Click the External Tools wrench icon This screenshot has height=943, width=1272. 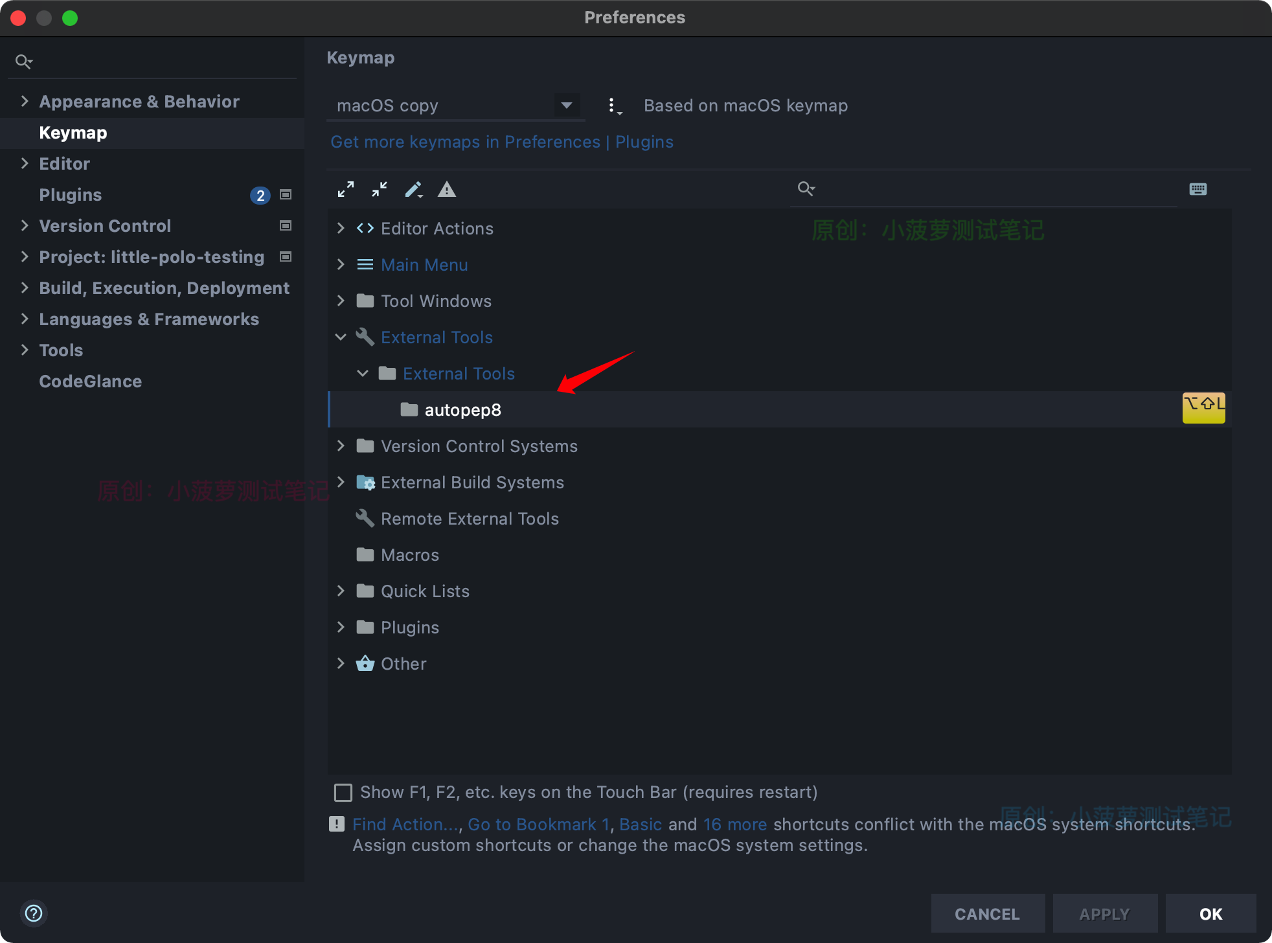[365, 337]
